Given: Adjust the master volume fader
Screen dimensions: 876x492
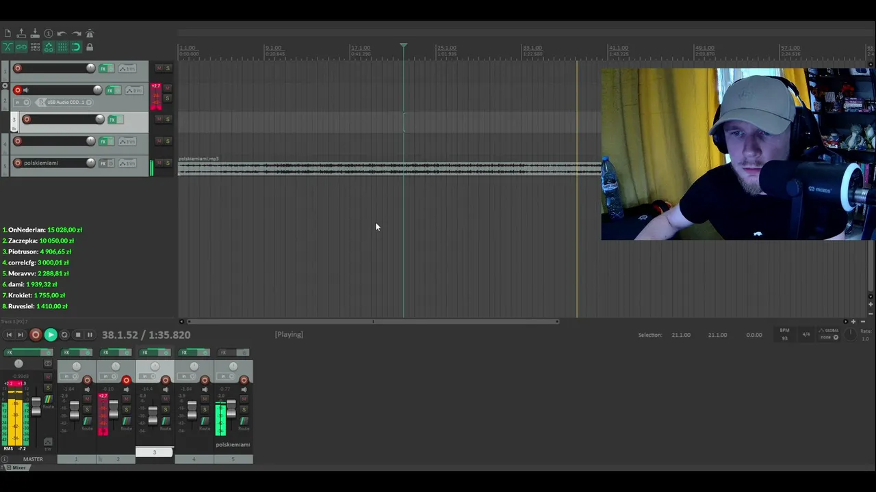Looking at the screenshot, I should (x=36, y=405).
